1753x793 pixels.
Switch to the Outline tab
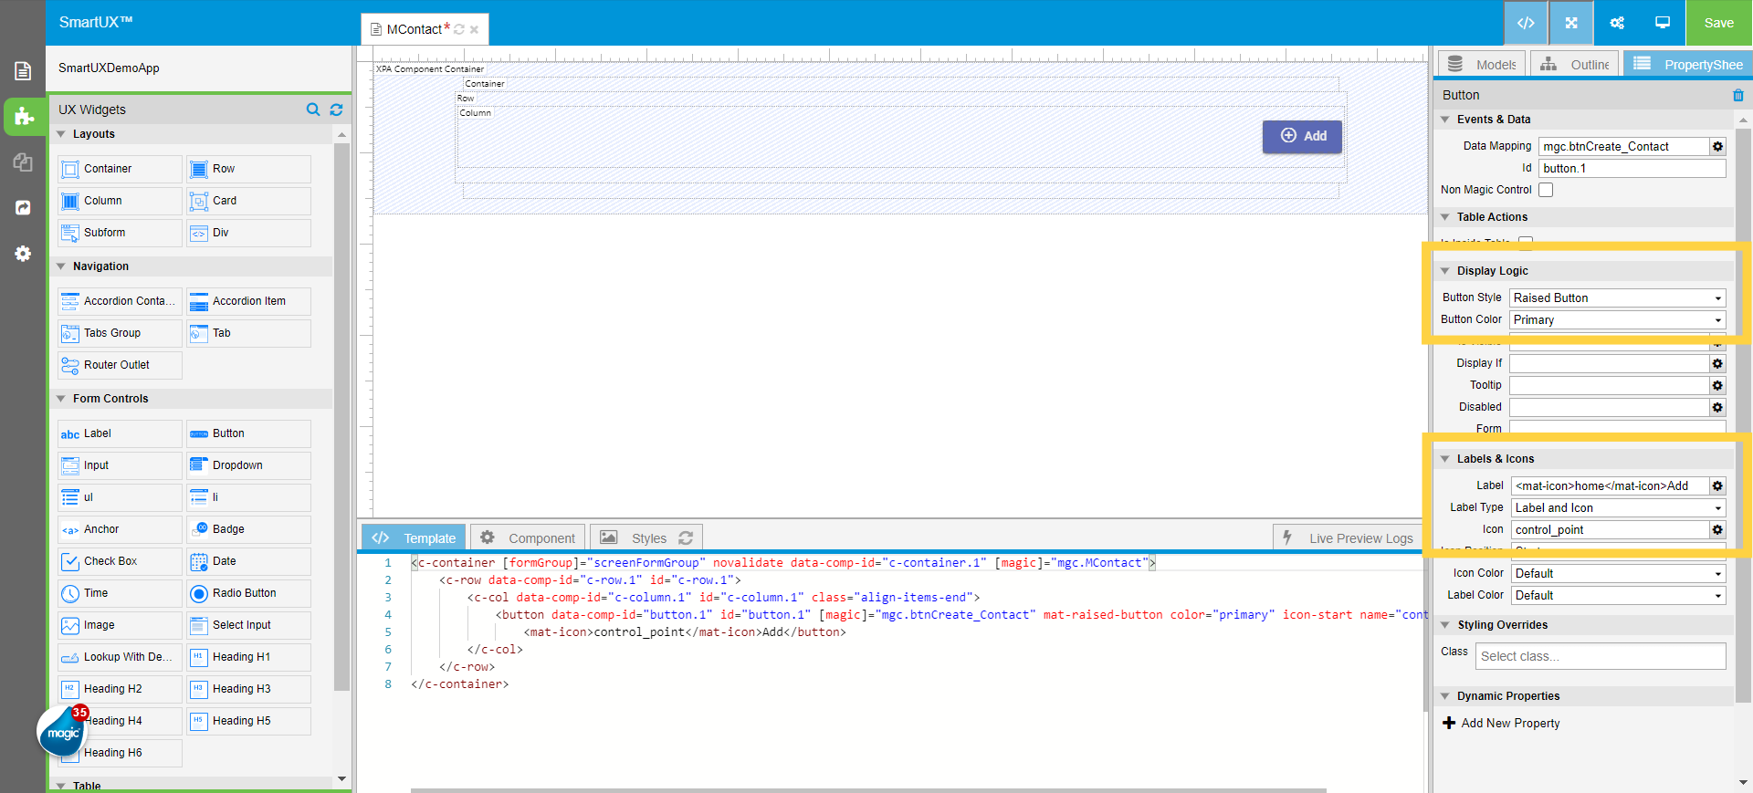tap(1576, 65)
